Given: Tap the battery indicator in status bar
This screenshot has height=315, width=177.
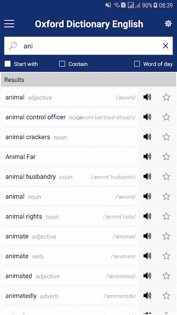Looking at the screenshot, I should 155,5.
